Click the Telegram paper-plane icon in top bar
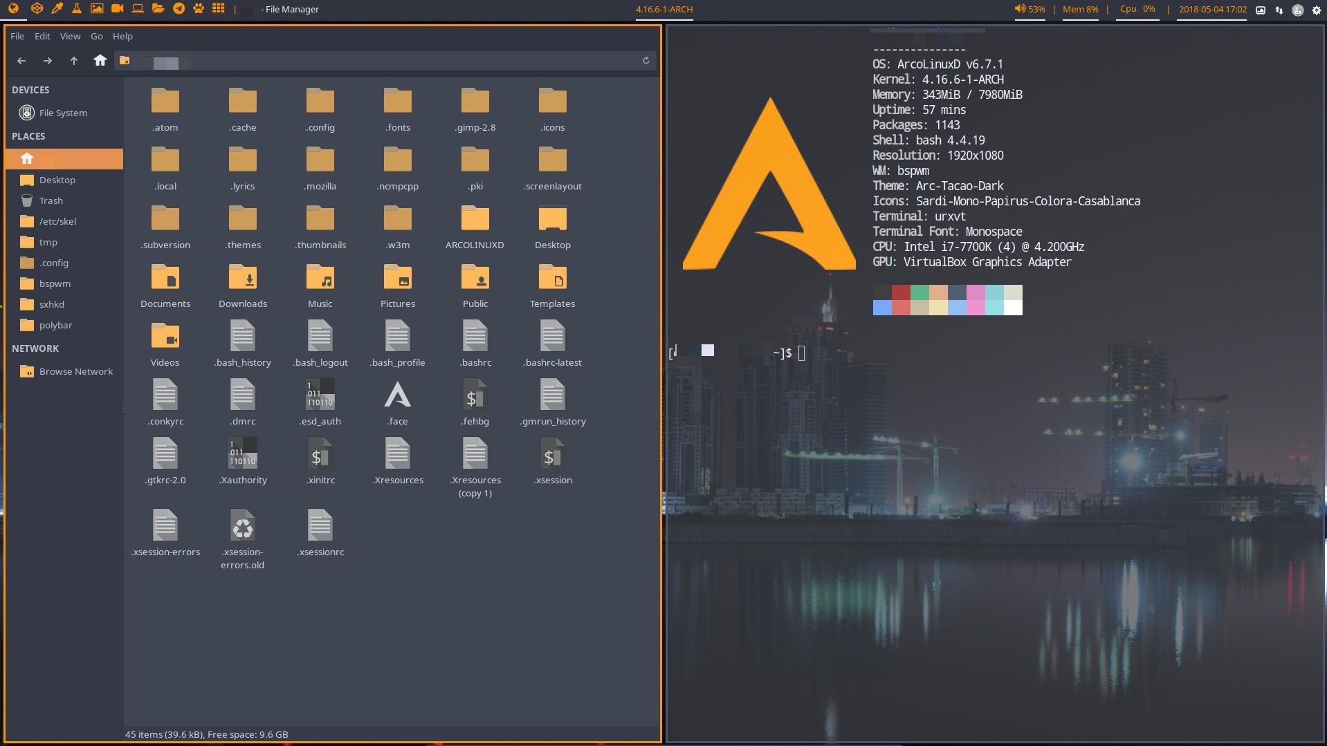The width and height of the screenshot is (1327, 746). pos(179,9)
